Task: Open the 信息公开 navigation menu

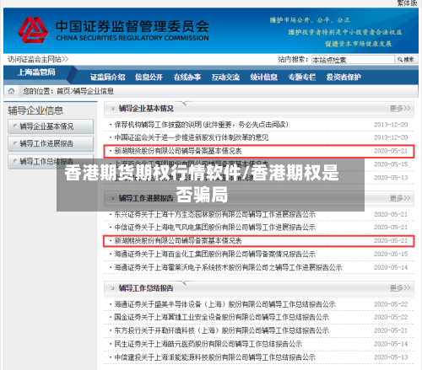Action: (x=149, y=77)
